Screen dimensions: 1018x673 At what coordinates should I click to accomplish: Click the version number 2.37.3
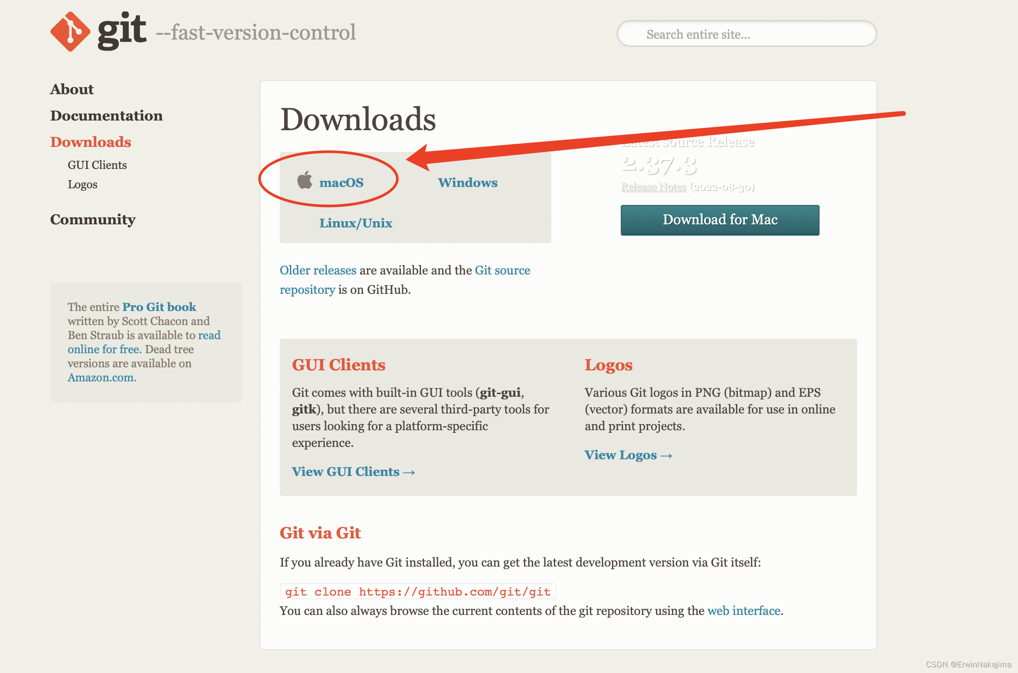click(659, 165)
